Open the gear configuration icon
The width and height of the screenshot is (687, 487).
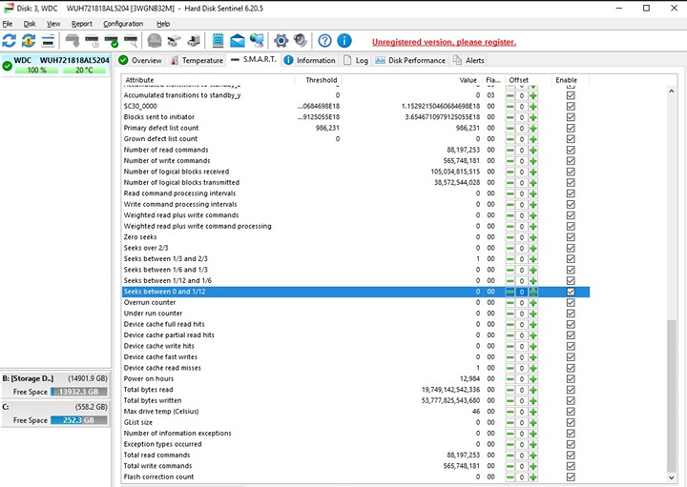pos(281,41)
